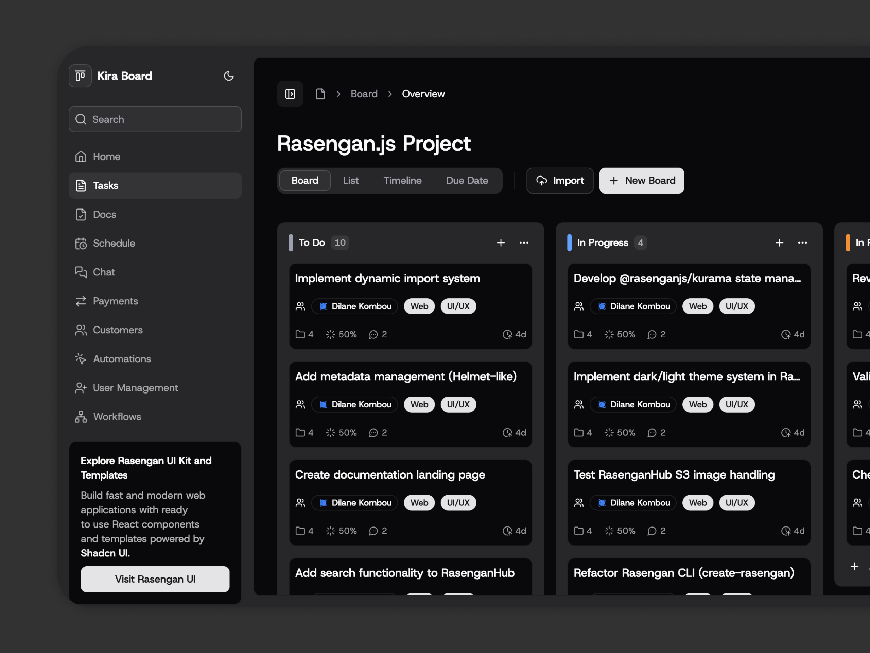
Task: Toggle dark mode moon icon
Action: (228, 76)
